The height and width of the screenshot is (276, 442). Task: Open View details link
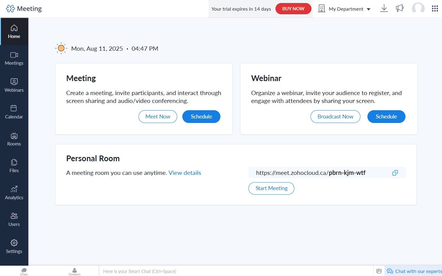[x=185, y=173]
